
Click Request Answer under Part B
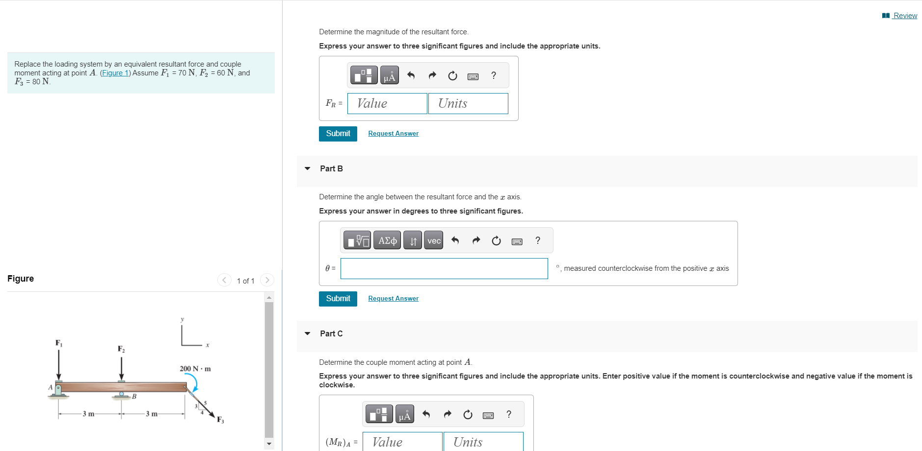393,298
